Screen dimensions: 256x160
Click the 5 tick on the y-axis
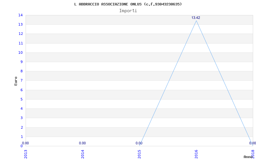click(x=22, y=99)
